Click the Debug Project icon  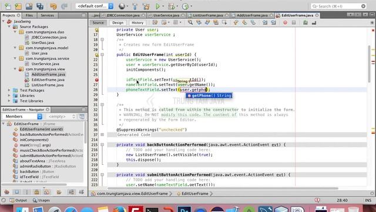171,6
